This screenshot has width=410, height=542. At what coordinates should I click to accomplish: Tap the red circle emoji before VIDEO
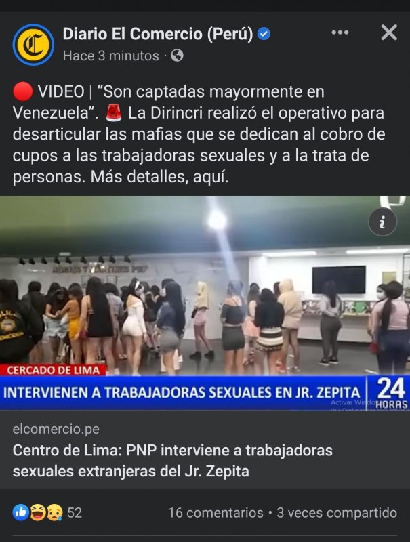click(22, 91)
